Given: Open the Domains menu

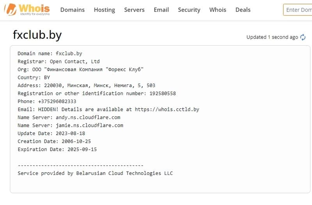Looking at the screenshot, I should 72,10.
